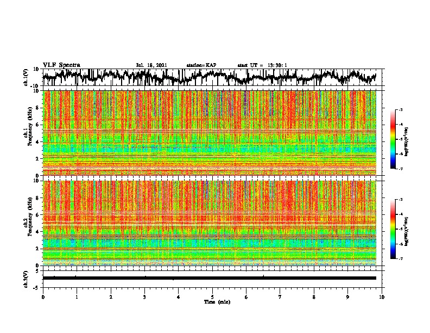This screenshot has height=333, width=430.
Task: Click the "VLF Spectra" plot title
Action: point(61,65)
